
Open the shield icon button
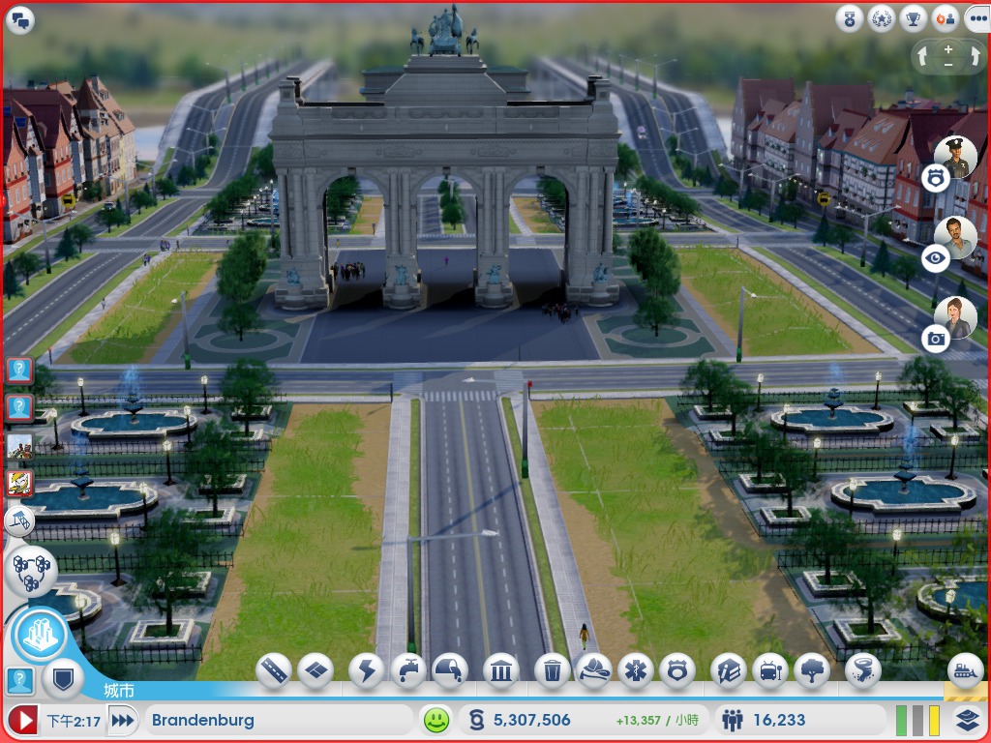[x=63, y=679]
